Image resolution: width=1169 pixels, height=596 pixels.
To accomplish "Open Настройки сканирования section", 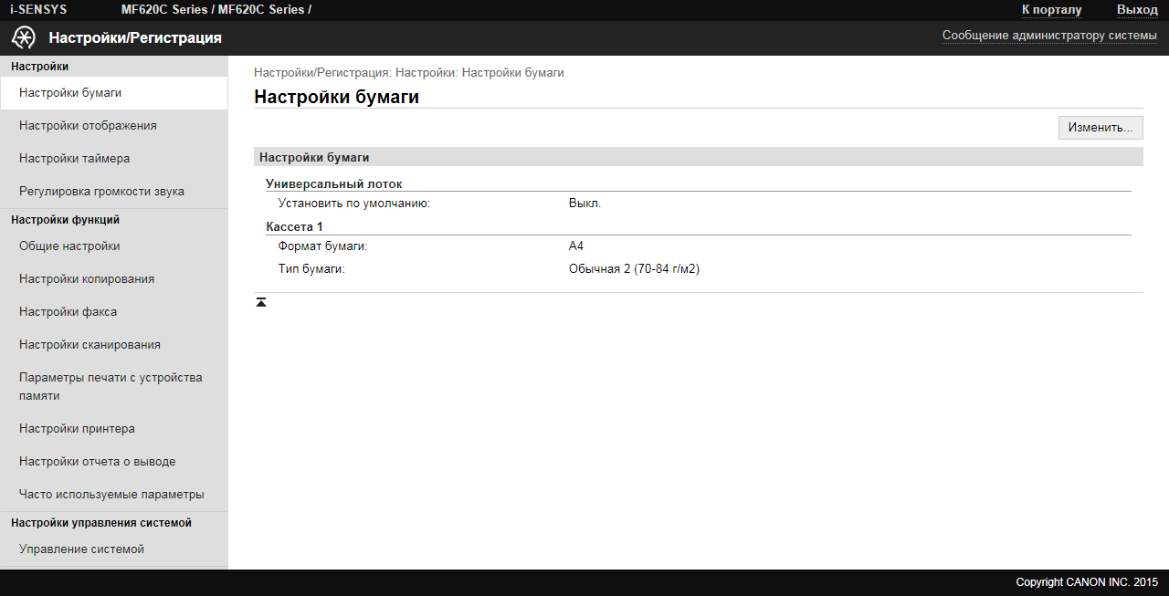I will coord(90,345).
